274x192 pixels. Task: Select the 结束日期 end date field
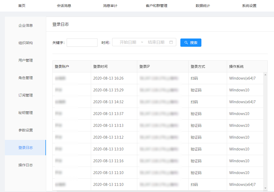[x=156, y=42]
